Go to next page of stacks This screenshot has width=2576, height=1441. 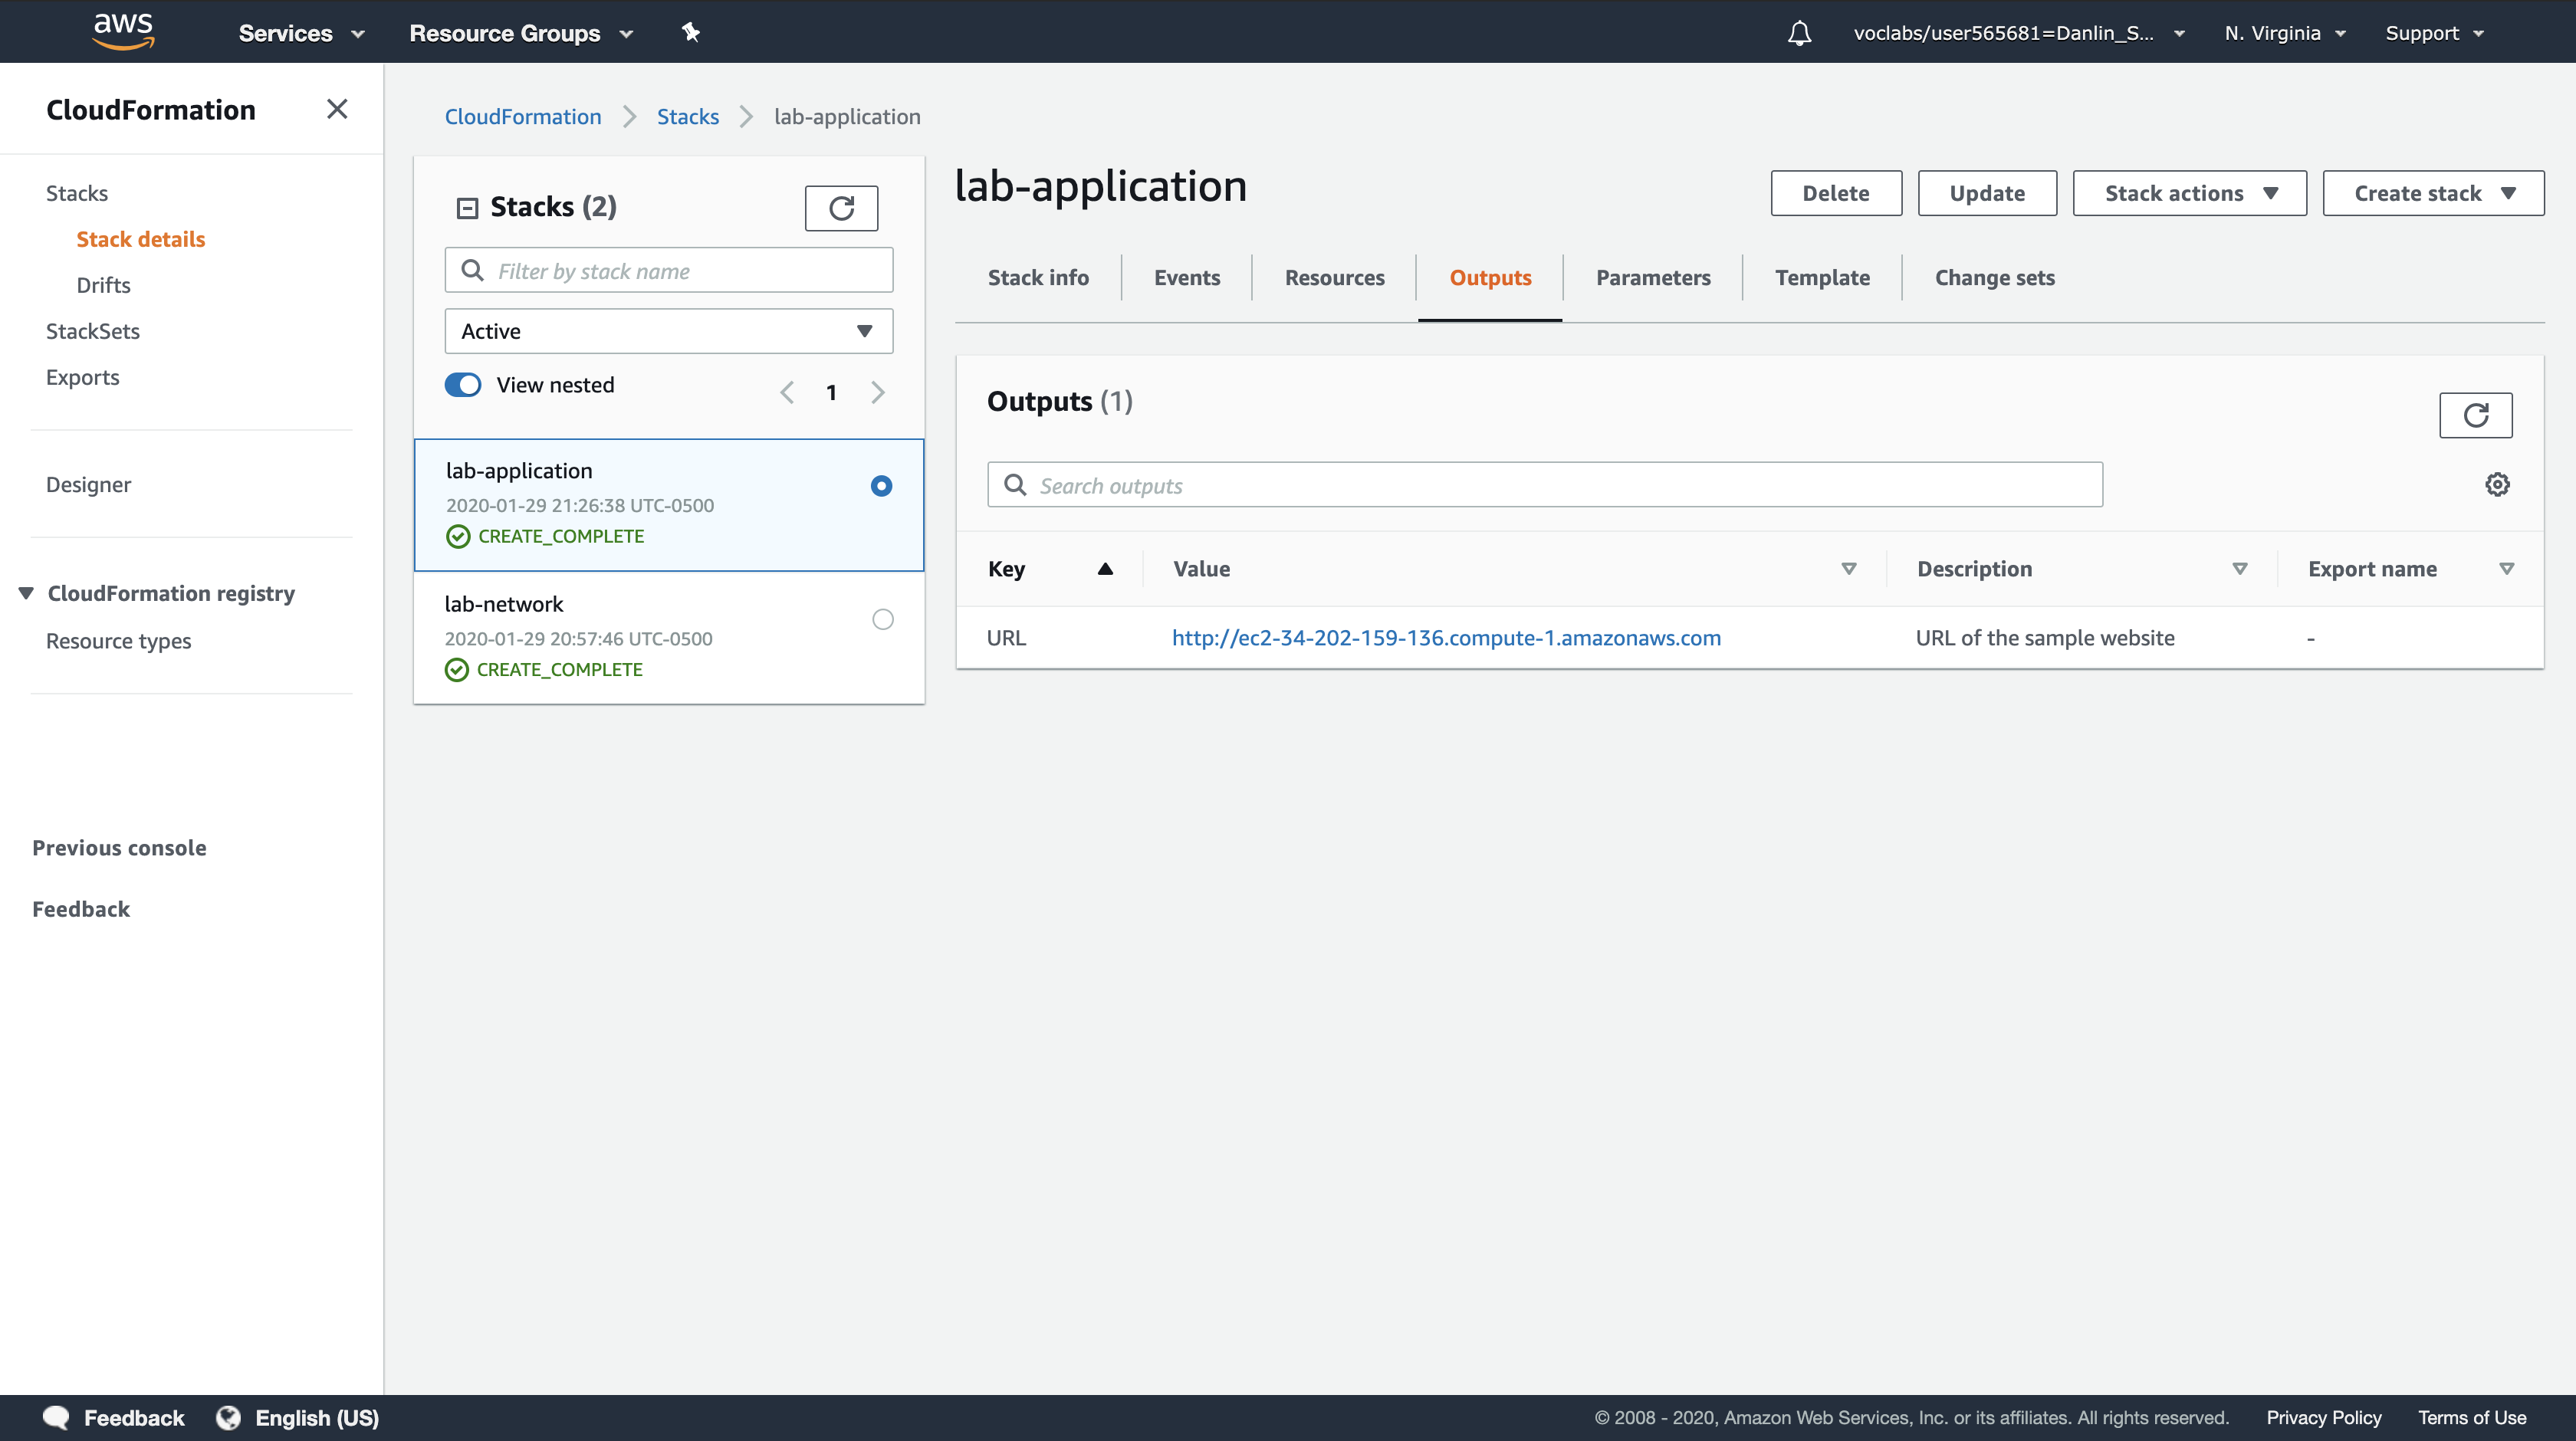tap(877, 392)
